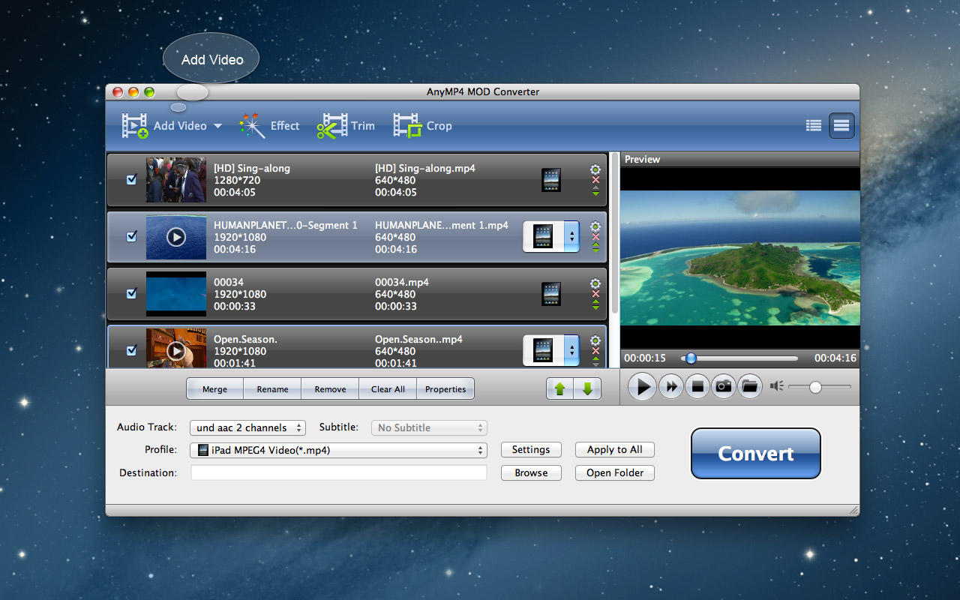Uncheck the [HD] Sing-along video checkbox
Screen dimensions: 960x600
point(132,180)
